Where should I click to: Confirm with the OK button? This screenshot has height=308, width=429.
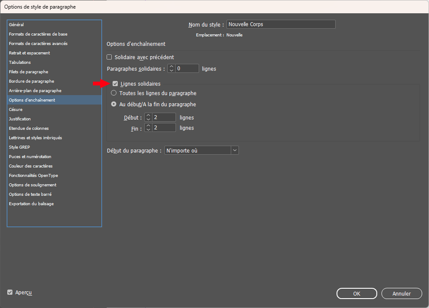(x=357, y=293)
